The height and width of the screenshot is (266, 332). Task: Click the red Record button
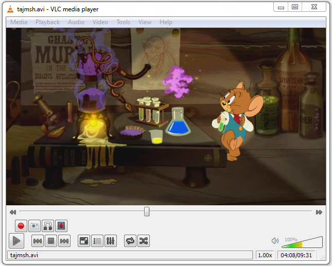[x=21, y=226]
